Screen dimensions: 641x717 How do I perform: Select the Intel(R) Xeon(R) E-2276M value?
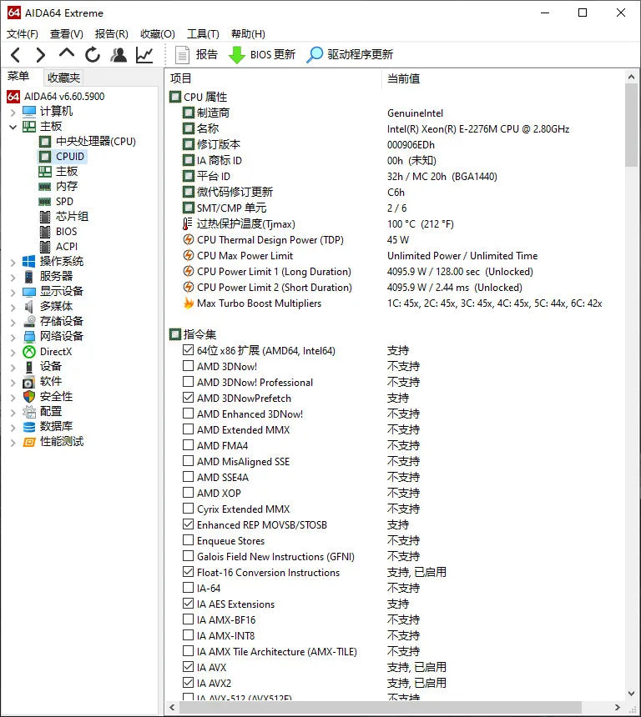[x=478, y=129]
